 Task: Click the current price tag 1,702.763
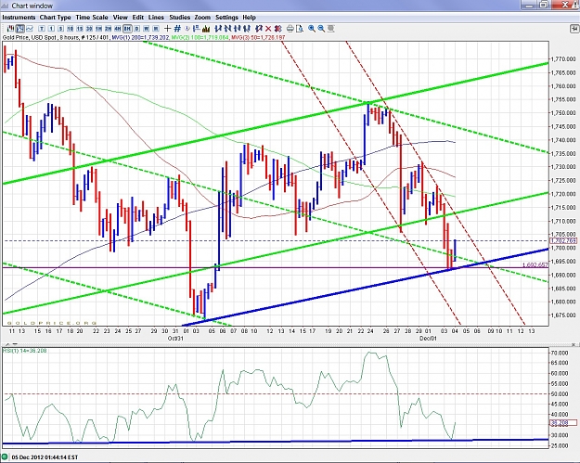[563, 240]
